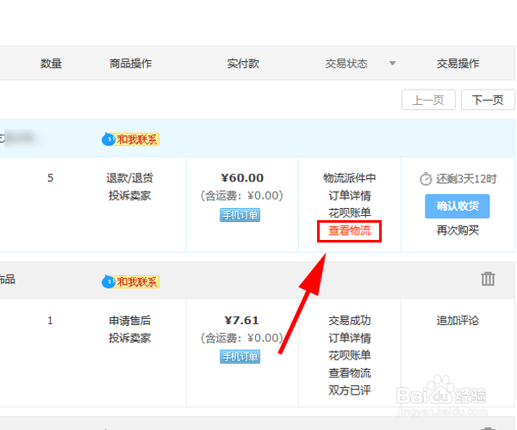Open 订单详情 for the ¥60.00 order

pos(350,195)
